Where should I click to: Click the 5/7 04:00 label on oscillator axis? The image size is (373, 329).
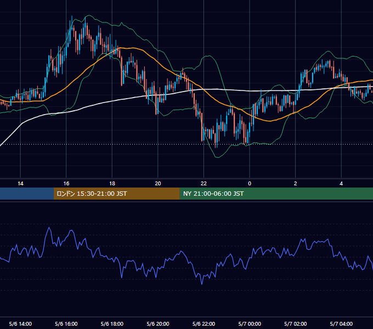(341, 324)
